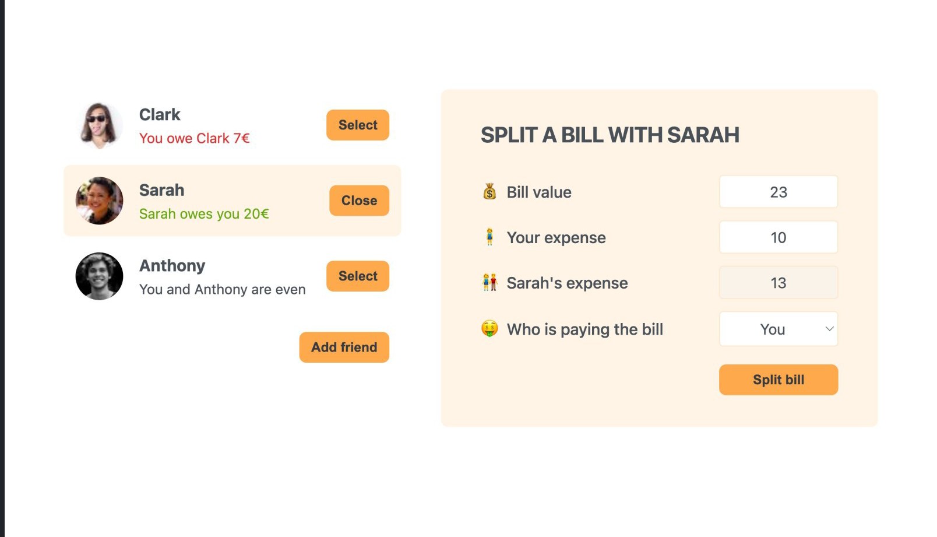Screen dimensions: 937x537
Task: Click the 'Split a bill with Sarah' heading
Action: tap(610, 135)
